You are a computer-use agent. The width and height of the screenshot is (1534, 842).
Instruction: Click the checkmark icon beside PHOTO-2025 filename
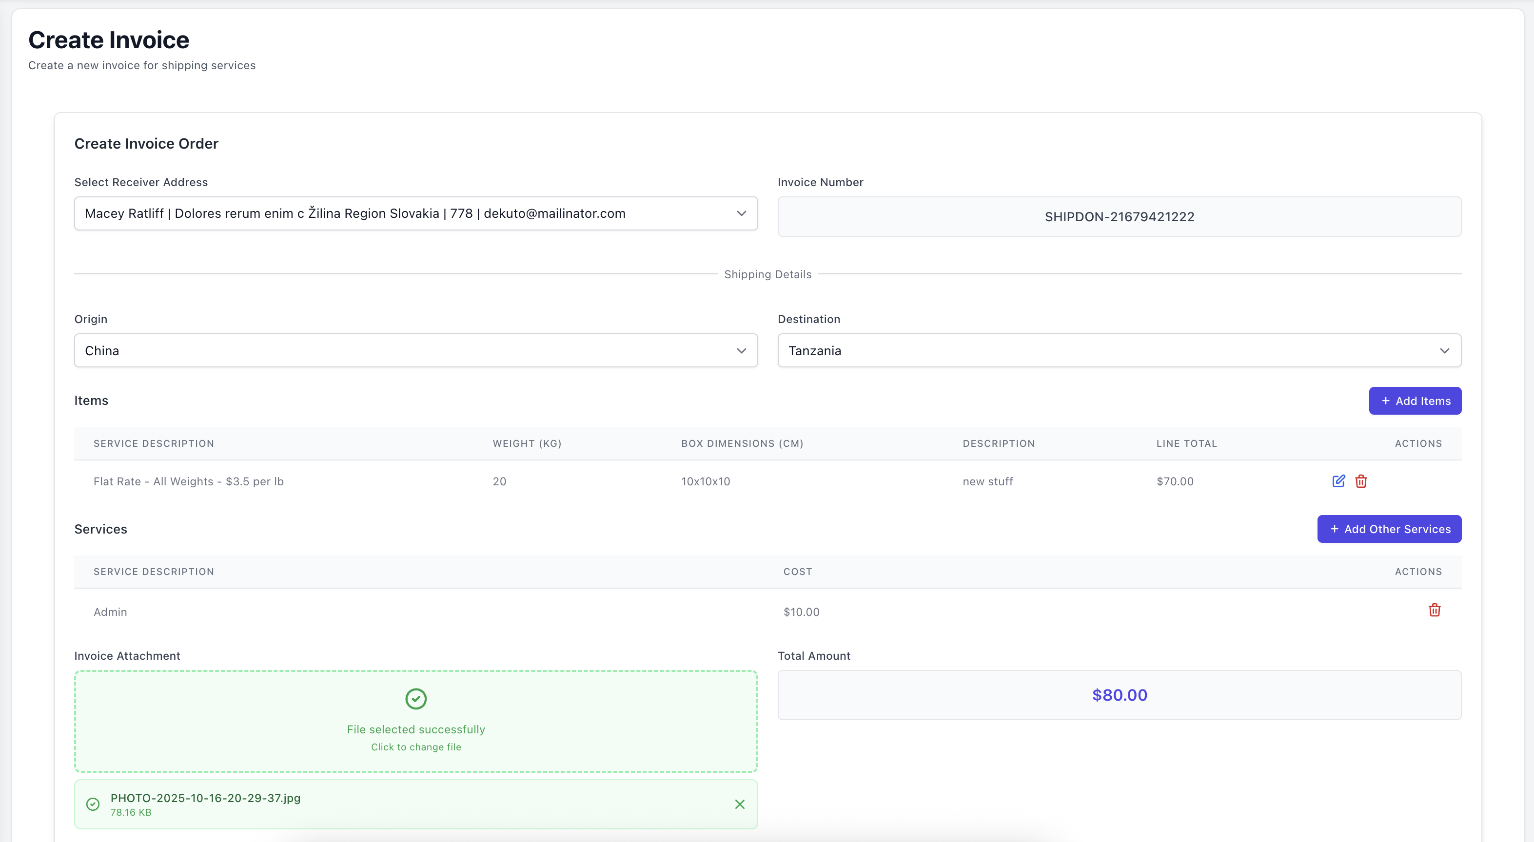pyautogui.click(x=93, y=804)
